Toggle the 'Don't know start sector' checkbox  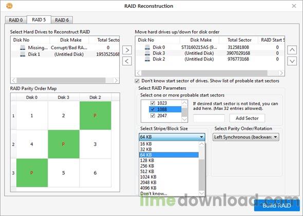click(137, 81)
